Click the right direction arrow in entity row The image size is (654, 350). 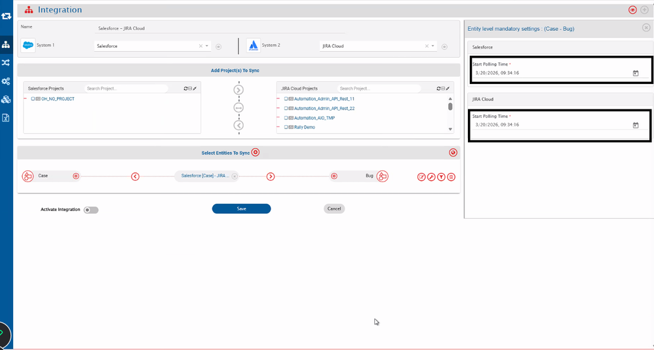coord(271,176)
